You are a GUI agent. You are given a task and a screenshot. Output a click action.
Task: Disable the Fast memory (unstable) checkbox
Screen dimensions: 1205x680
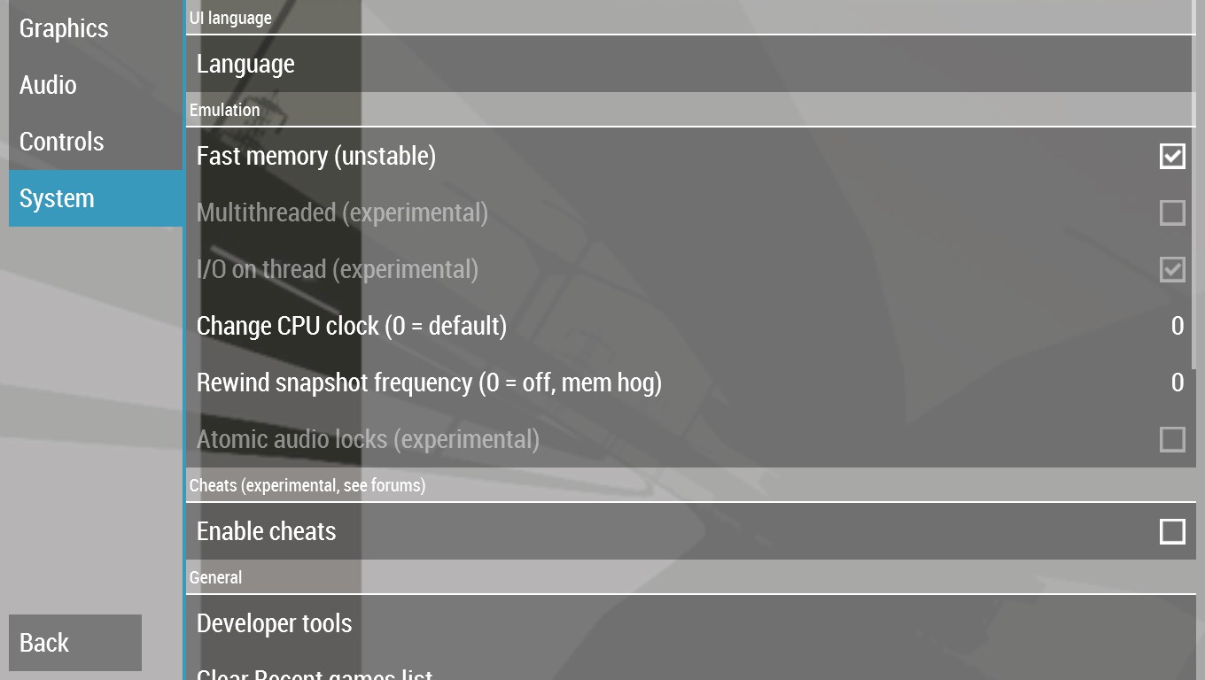pyautogui.click(x=1171, y=156)
